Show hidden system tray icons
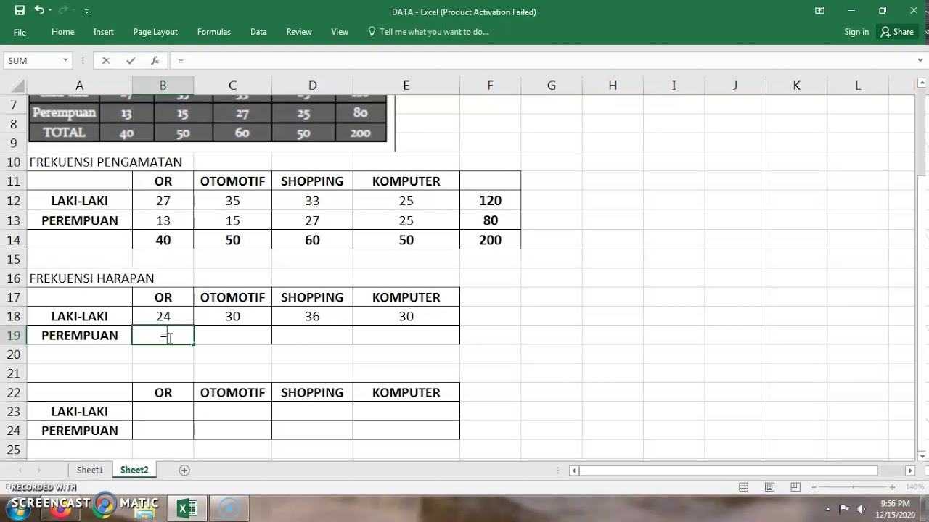Screen dimensions: 929x522 pyautogui.click(x=827, y=508)
